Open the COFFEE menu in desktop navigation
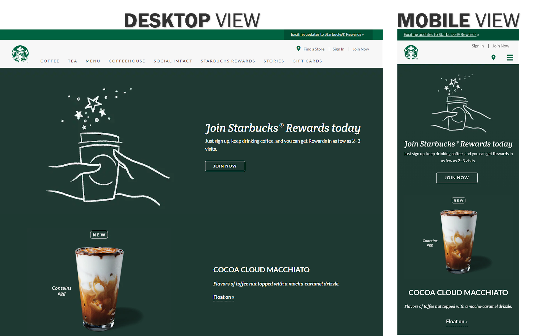Viewport: 534px width, 336px height. click(x=50, y=61)
